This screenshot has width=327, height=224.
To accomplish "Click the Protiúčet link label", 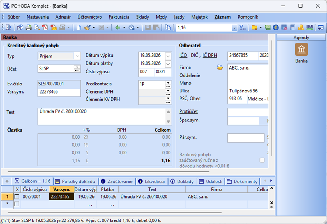I will click(x=189, y=111).
